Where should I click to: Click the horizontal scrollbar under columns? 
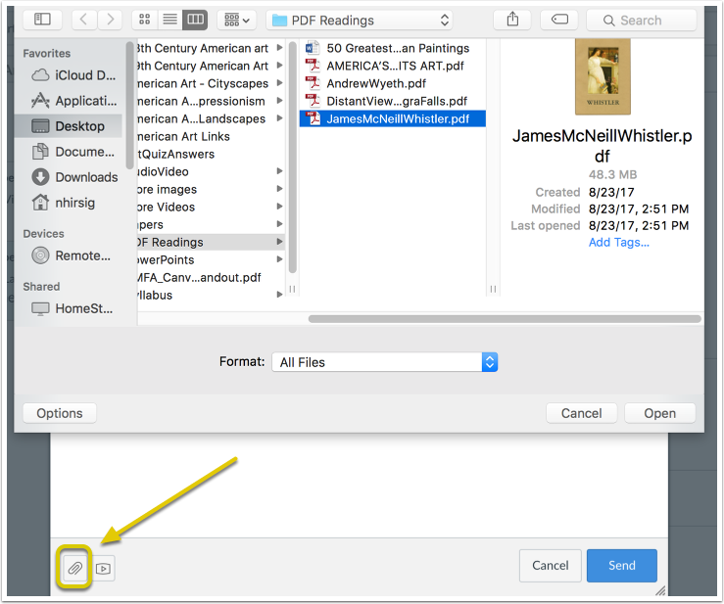(505, 319)
